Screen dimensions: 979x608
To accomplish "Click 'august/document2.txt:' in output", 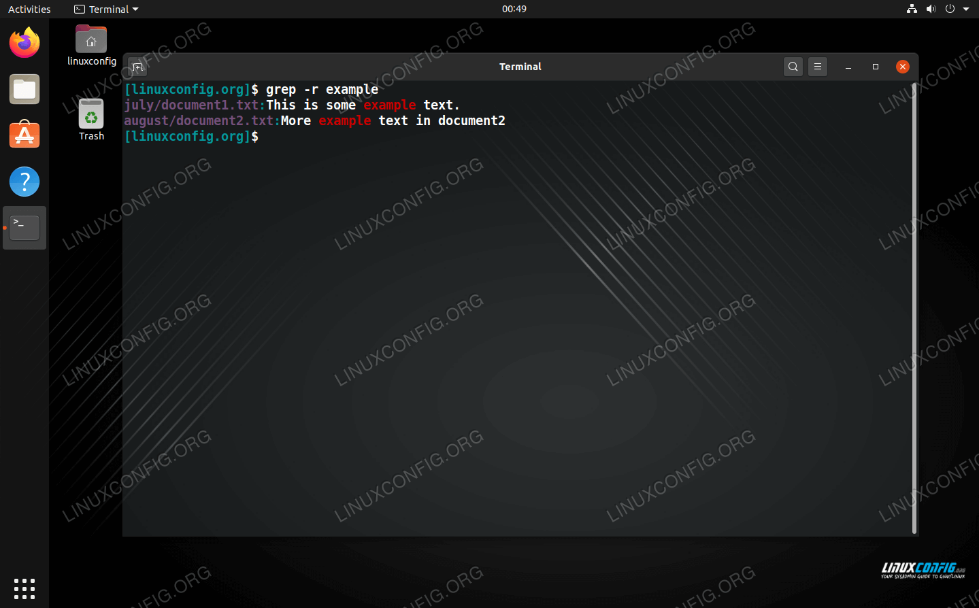I will coord(202,120).
